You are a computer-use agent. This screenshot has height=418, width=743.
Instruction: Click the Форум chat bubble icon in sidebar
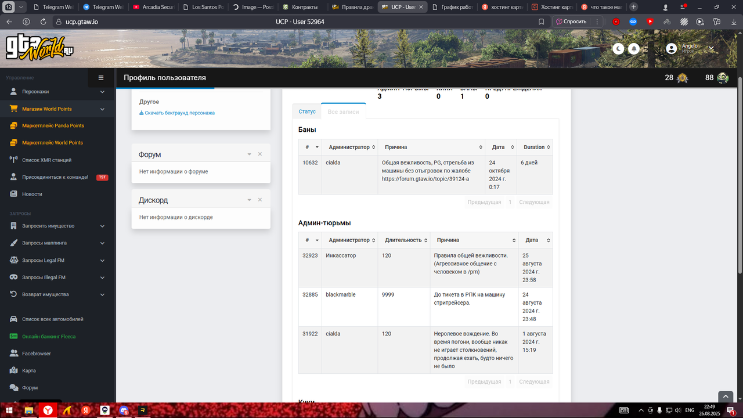[x=13, y=387]
